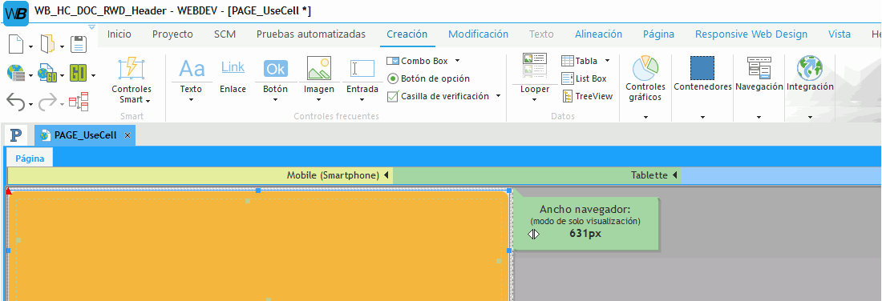Expand the Imagen dropdown arrow

click(319, 101)
